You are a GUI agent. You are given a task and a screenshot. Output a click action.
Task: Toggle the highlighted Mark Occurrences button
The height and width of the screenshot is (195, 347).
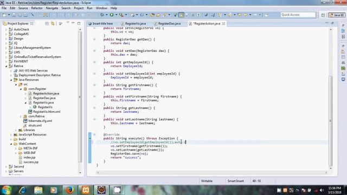[181, 15]
